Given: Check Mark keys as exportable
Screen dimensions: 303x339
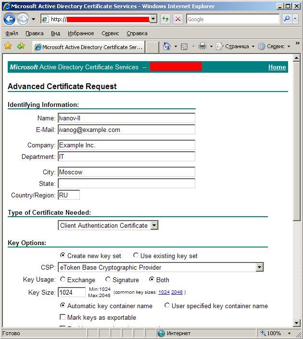Looking at the screenshot, I should tap(63, 317).
